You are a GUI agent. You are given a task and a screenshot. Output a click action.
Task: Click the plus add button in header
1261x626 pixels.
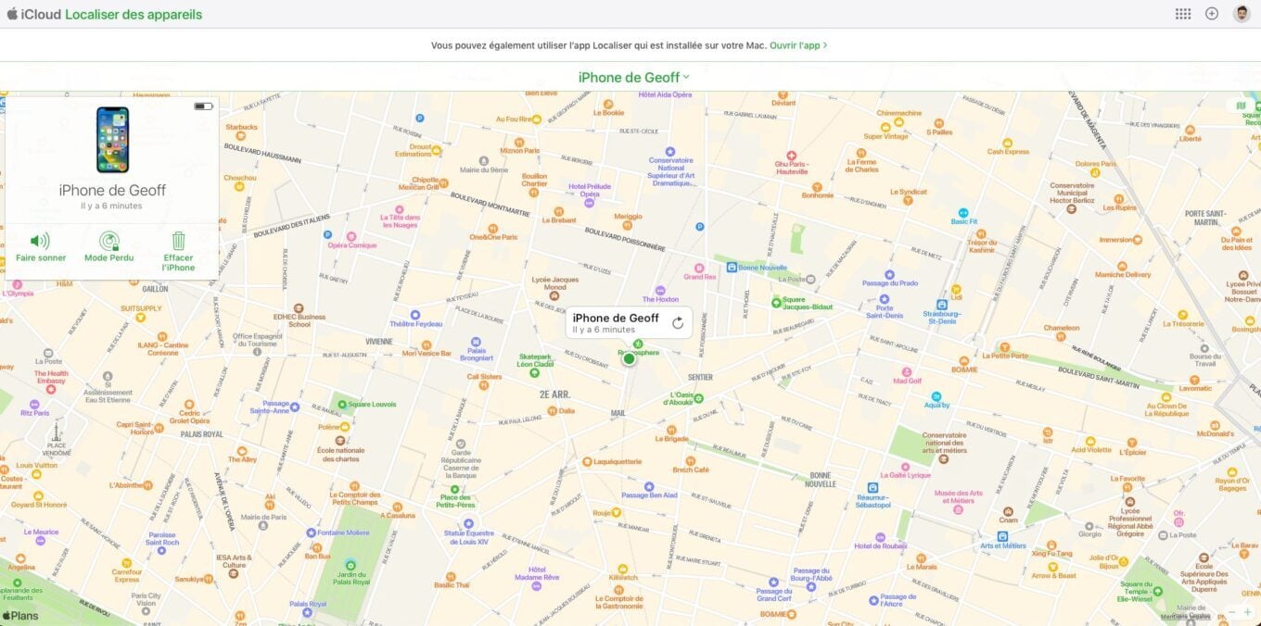pos(1211,14)
